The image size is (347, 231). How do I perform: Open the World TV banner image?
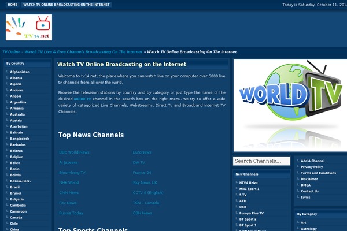coord(290,106)
